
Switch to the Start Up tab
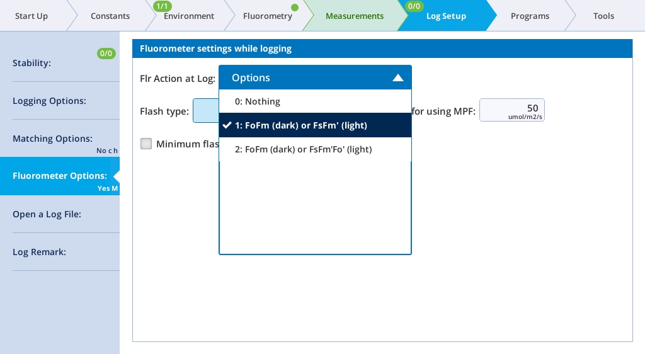tap(31, 16)
